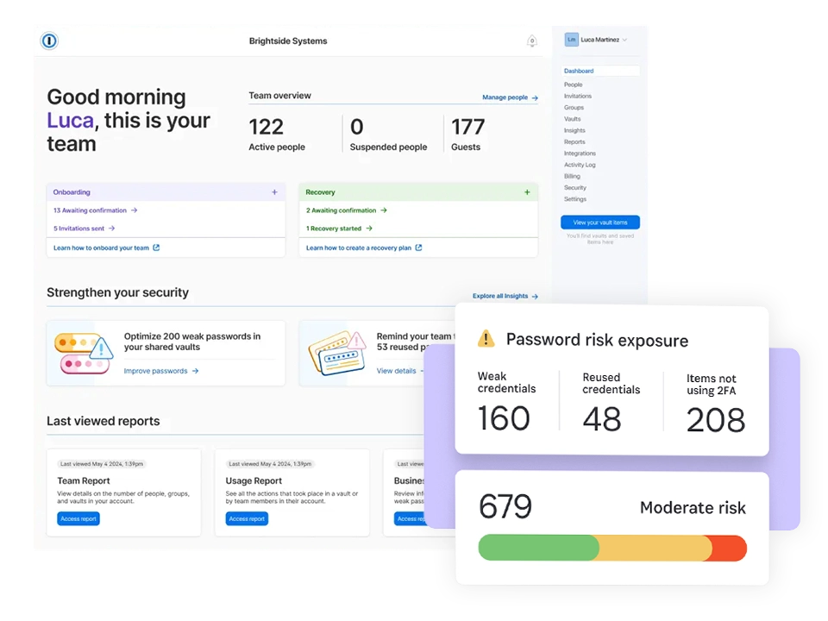The width and height of the screenshot is (828, 621).
Task: Expand the Luca Martinez account dropdown
Action: tap(624, 40)
